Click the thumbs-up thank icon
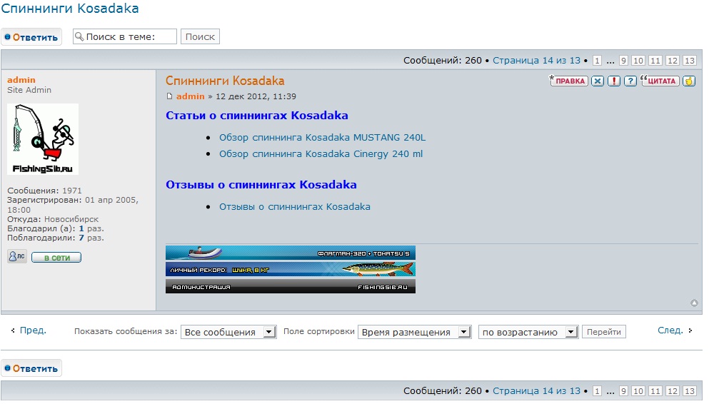The image size is (709, 404). [x=689, y=81]
